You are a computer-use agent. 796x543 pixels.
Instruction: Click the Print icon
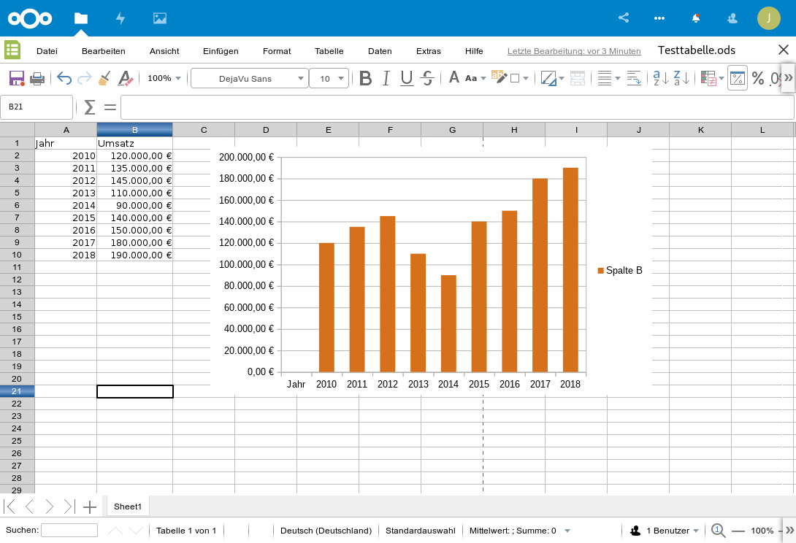(x=37, y=78)
